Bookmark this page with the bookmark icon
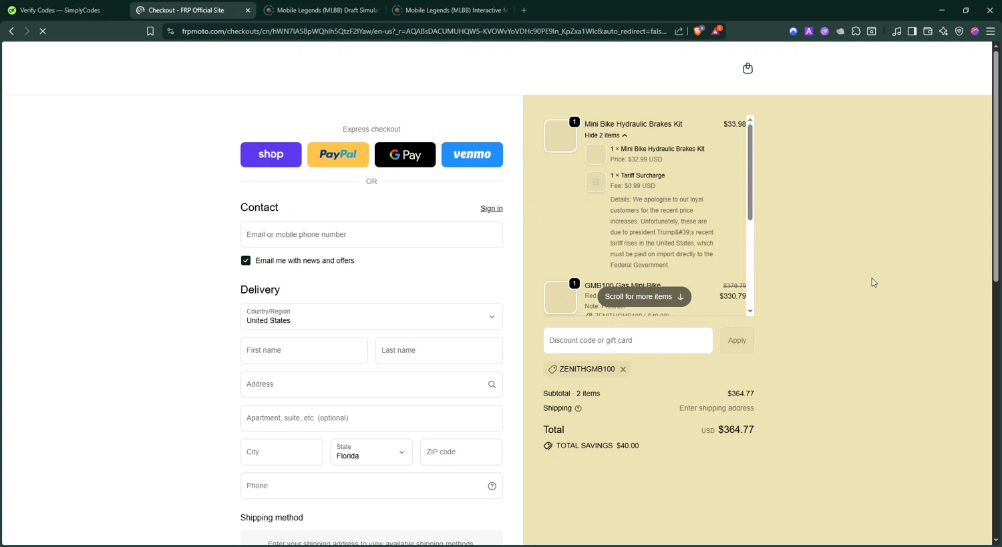 tap(150, 31)
